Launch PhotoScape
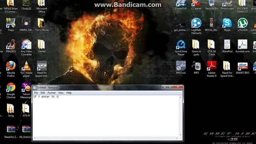256x144 pixels. 227,5
